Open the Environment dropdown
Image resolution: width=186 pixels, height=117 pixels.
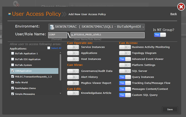point(96,27)
